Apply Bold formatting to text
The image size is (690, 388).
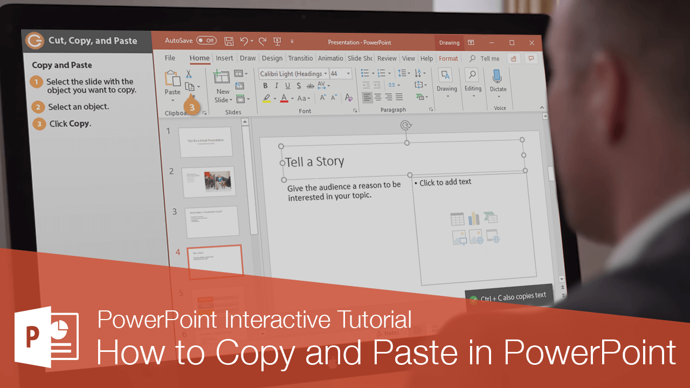[x=266, y=86]
